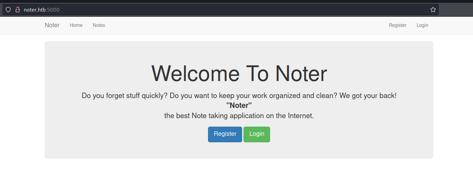
Task: Click the noter.htb hostname in the address bar
Action: (35, 10)
